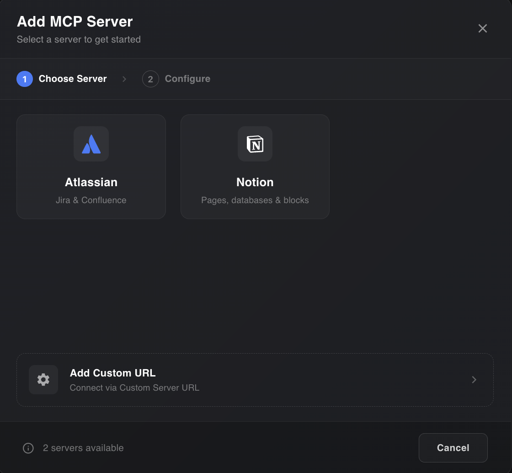Click the Cancel button
This screenshot has width=512, height=473.
[x=453, y=448]
